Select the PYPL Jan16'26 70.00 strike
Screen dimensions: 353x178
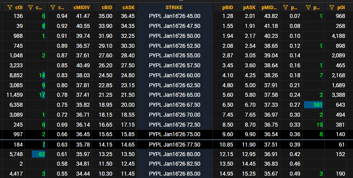pyautogui.click(x=174, y=115)
